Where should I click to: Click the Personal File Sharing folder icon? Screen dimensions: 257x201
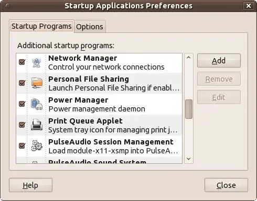coord(37,83)
